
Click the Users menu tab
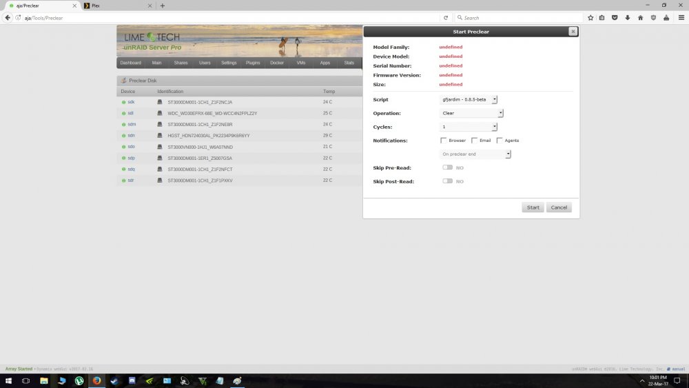click(x=205, y=63)
